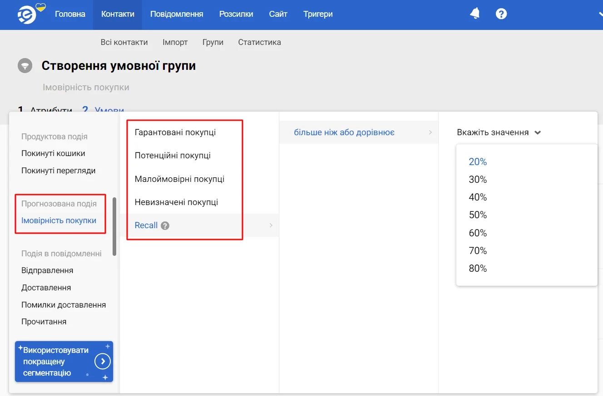Click the funnel group icon beside the title
This screenshot has width=603, height=396.
(25, 66)
